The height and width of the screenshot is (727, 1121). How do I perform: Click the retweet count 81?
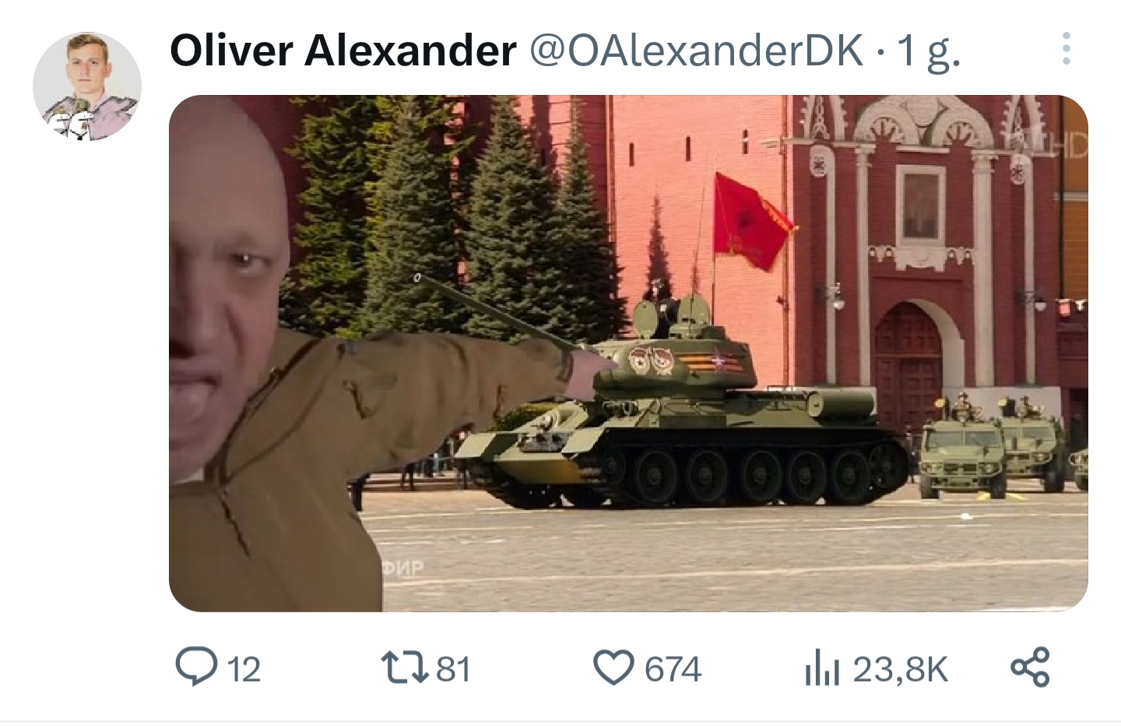coord(453,669)
